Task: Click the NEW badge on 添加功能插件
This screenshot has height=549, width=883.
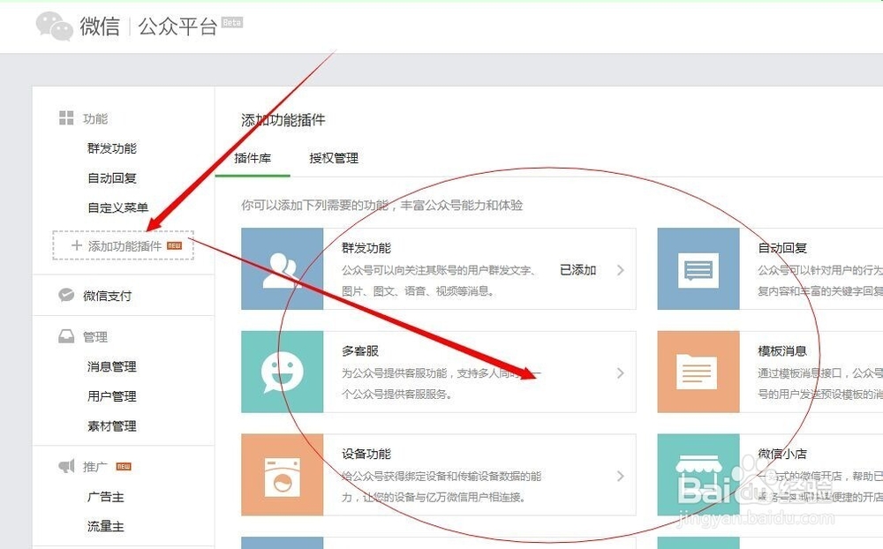Action: 175,245
